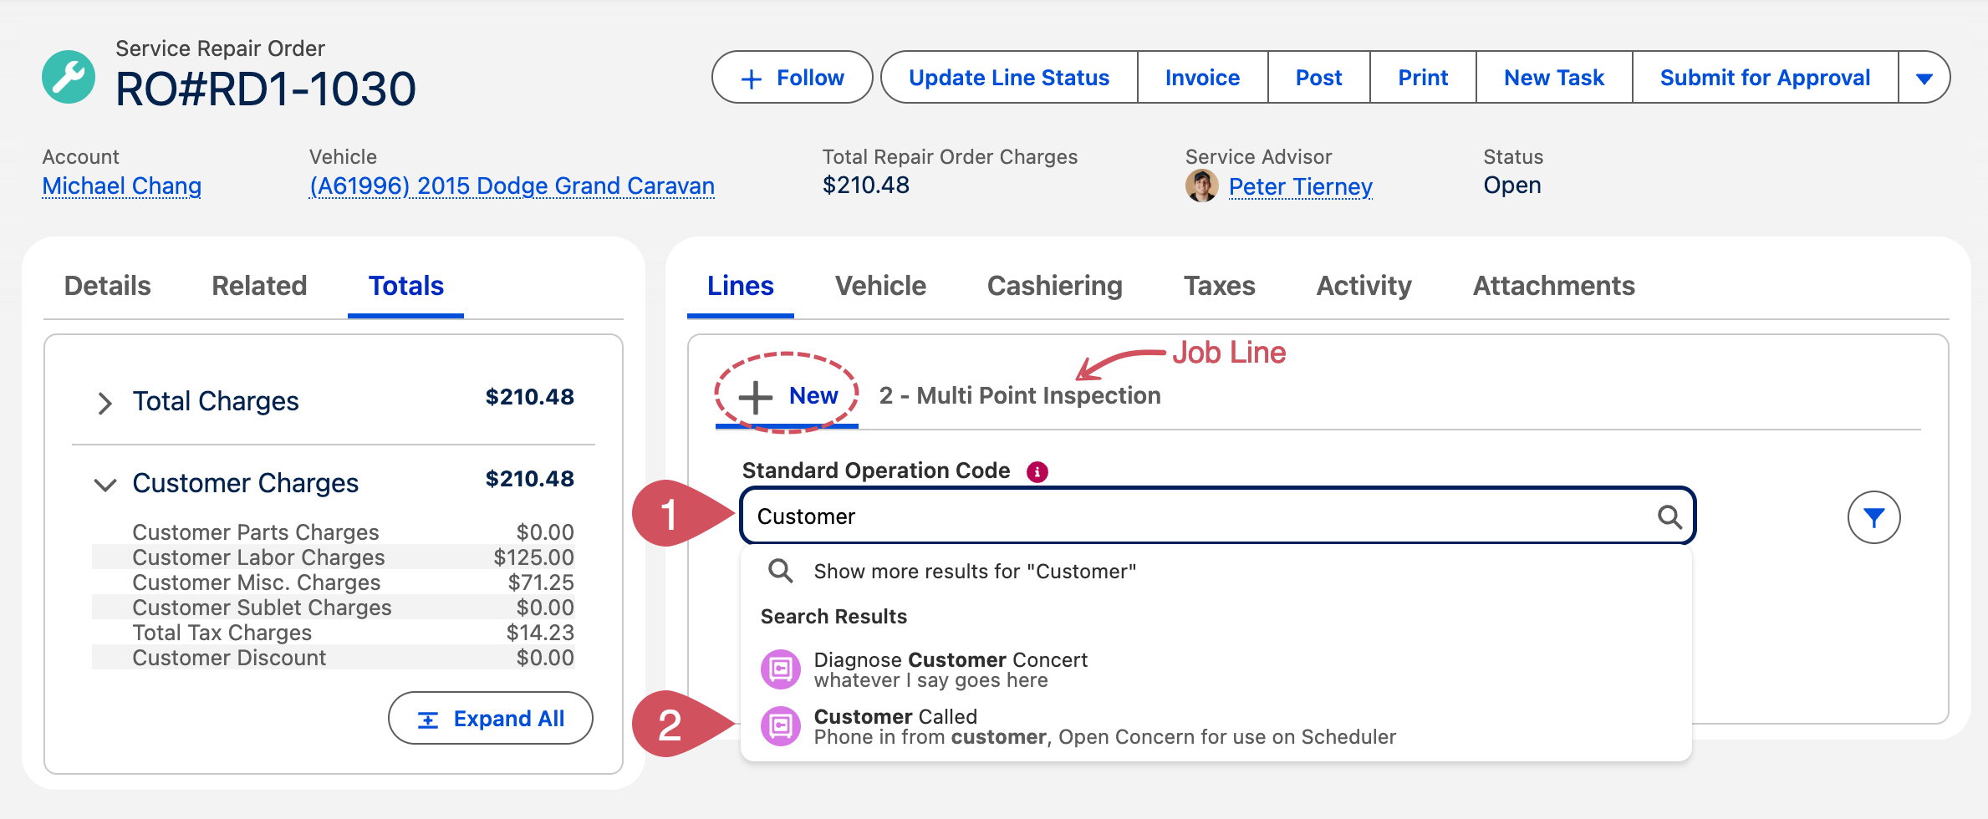Open the Michael Chang account link

[122, 186]
